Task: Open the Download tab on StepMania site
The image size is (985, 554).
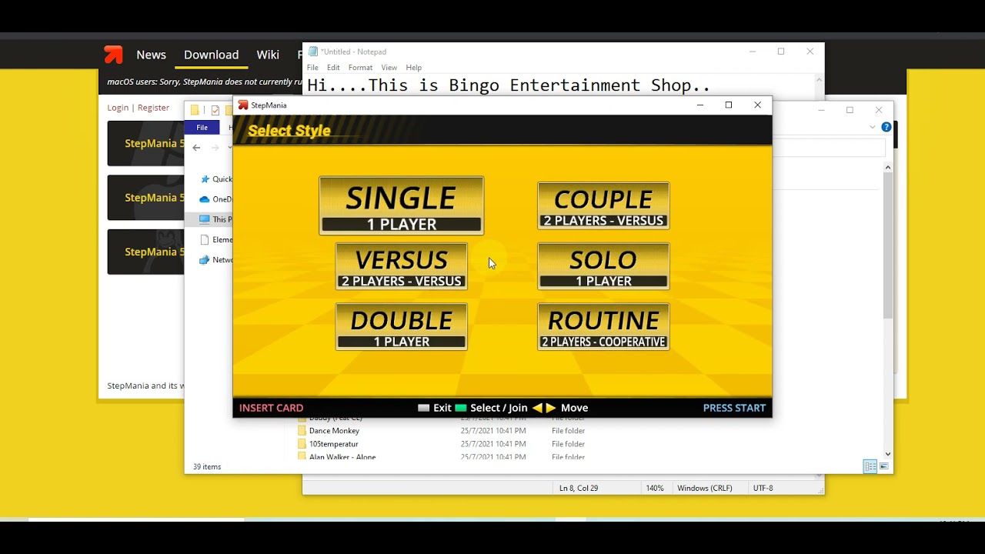Action: [x=211, y=55]
